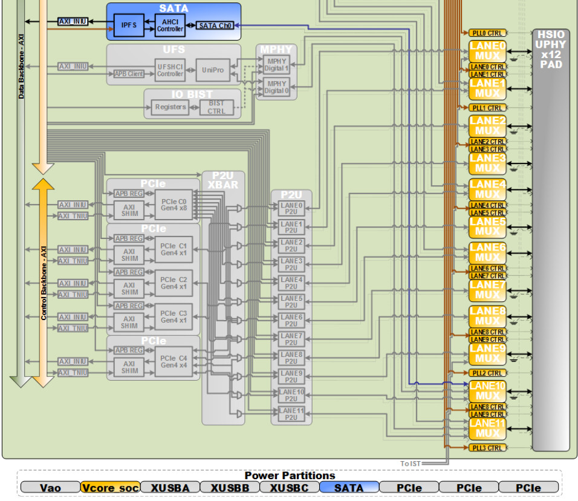
Task: Click the Vao power partition chip
Action: click(x=50, y=487)
